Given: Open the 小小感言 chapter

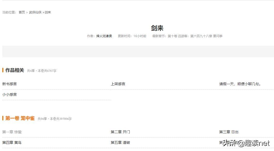Looking at the screenshot, I should pyautogui.click(x=9, y=94).
